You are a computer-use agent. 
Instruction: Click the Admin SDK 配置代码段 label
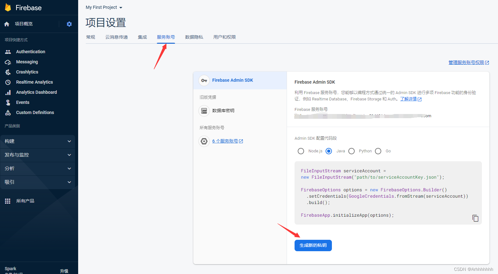[315, 138]
